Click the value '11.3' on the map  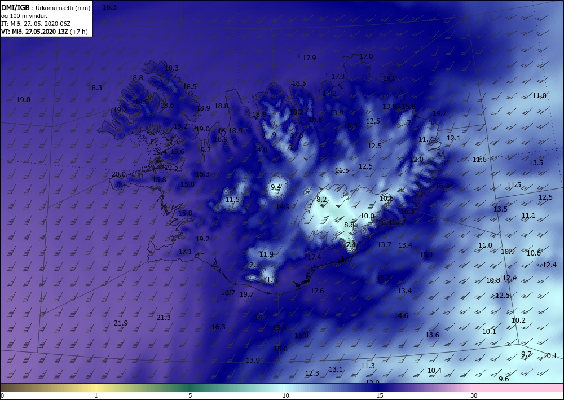click(368, 366)
